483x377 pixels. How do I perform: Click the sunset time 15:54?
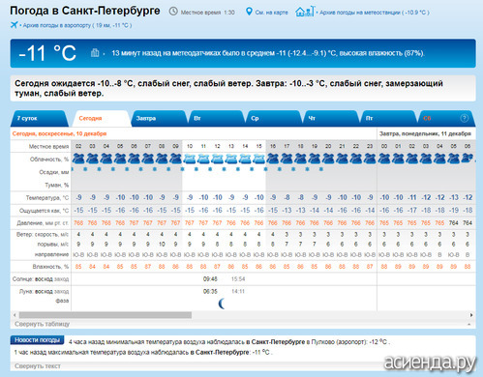[x=238, y=278]
